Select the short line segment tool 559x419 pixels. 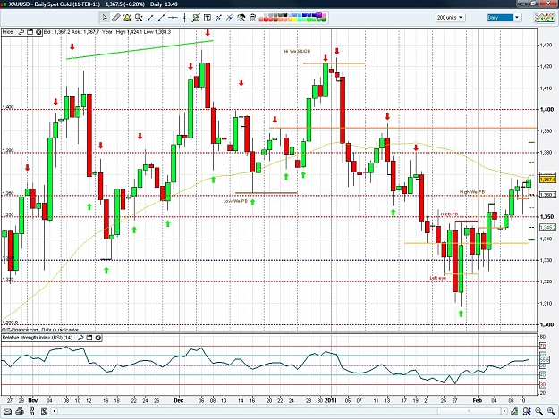pyautogui.click(x=150, y=18)
